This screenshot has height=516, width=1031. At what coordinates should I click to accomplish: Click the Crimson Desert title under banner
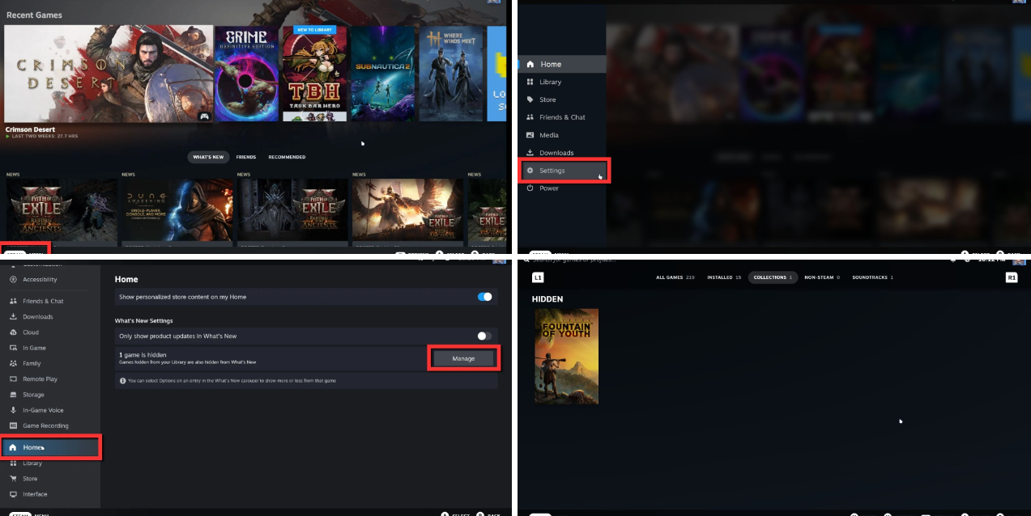click(x=28, y=129)
